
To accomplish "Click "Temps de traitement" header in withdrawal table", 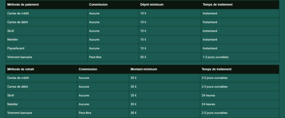I will [217, 69].
